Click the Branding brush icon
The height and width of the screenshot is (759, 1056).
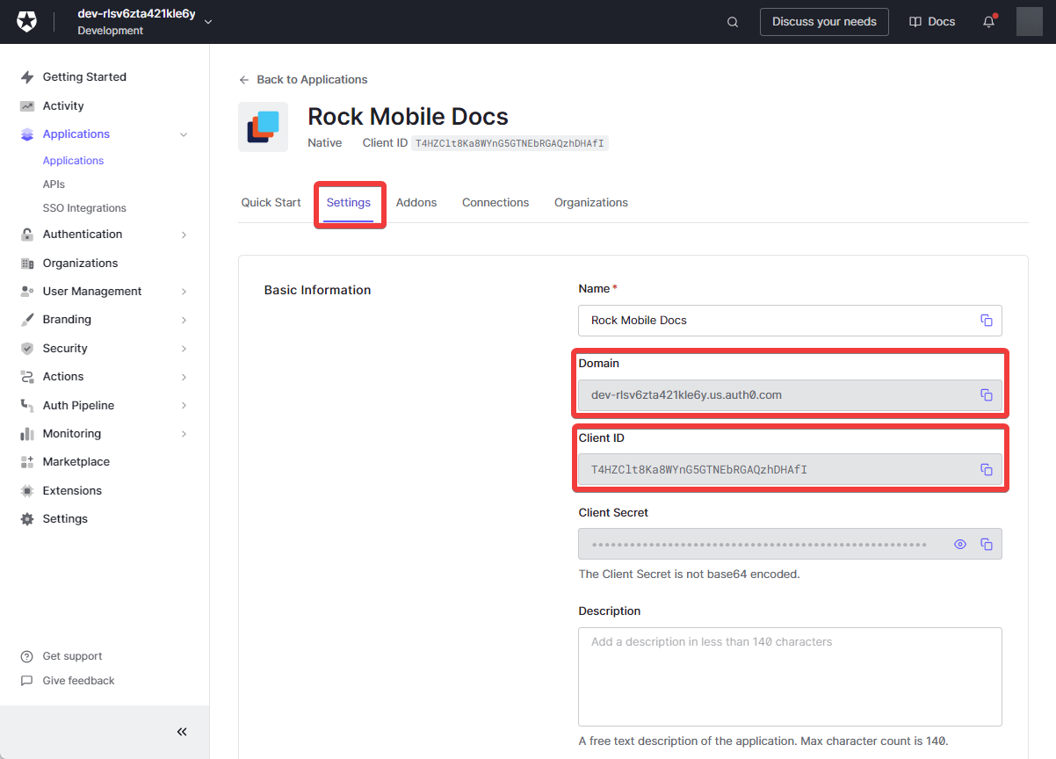tap(27, 320)
